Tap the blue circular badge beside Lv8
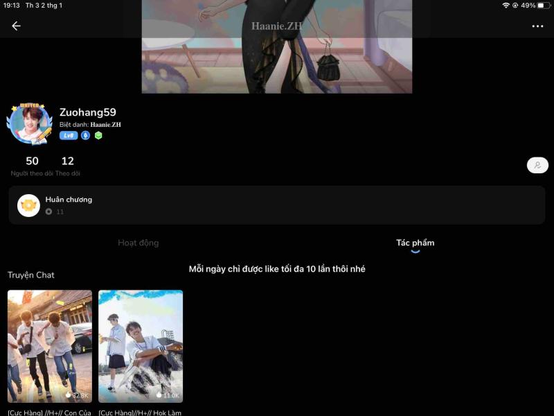This screenshot has width=554, height=416. point(86,136)
